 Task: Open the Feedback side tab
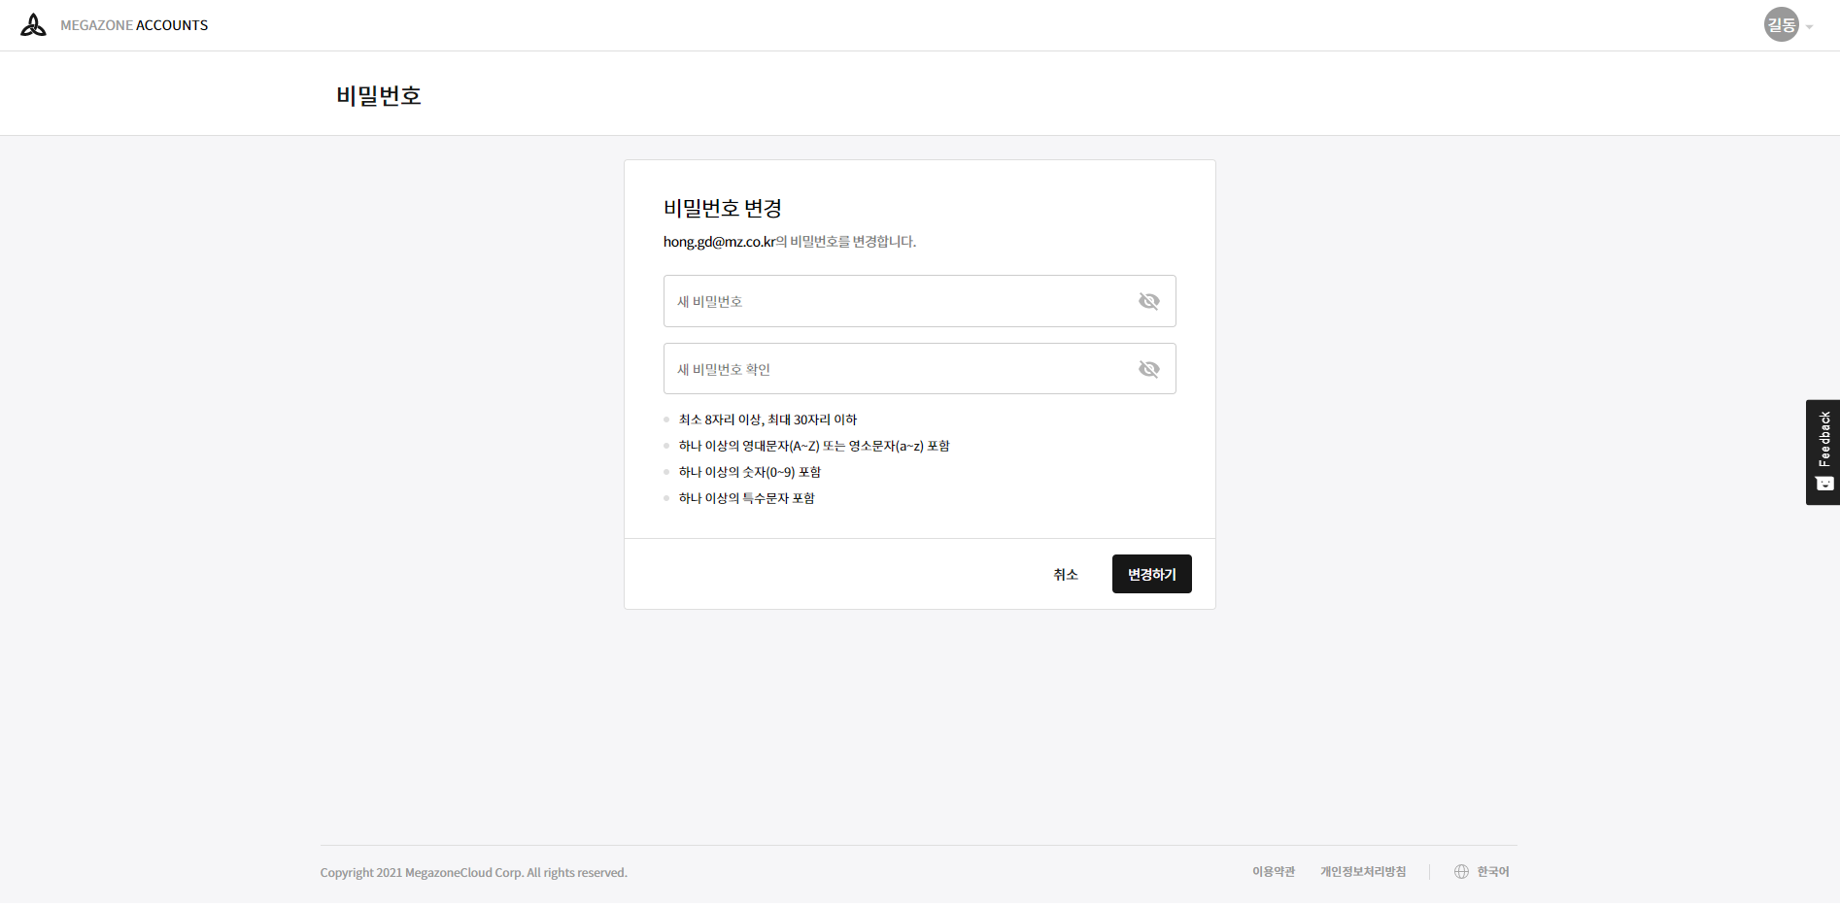click(x=1823, y=452)
